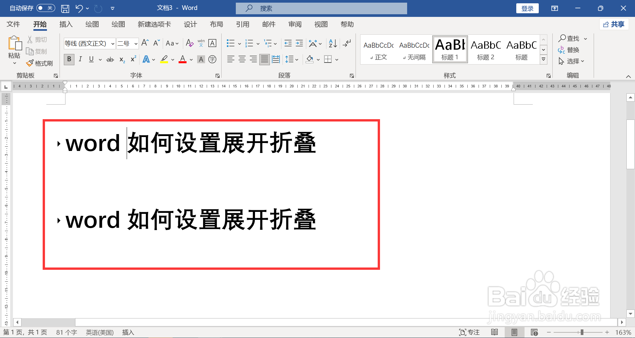The width and height of the screenshot is (635, 338).
Task: Increase paragraph indent
Action: click(x=299, y=43)
